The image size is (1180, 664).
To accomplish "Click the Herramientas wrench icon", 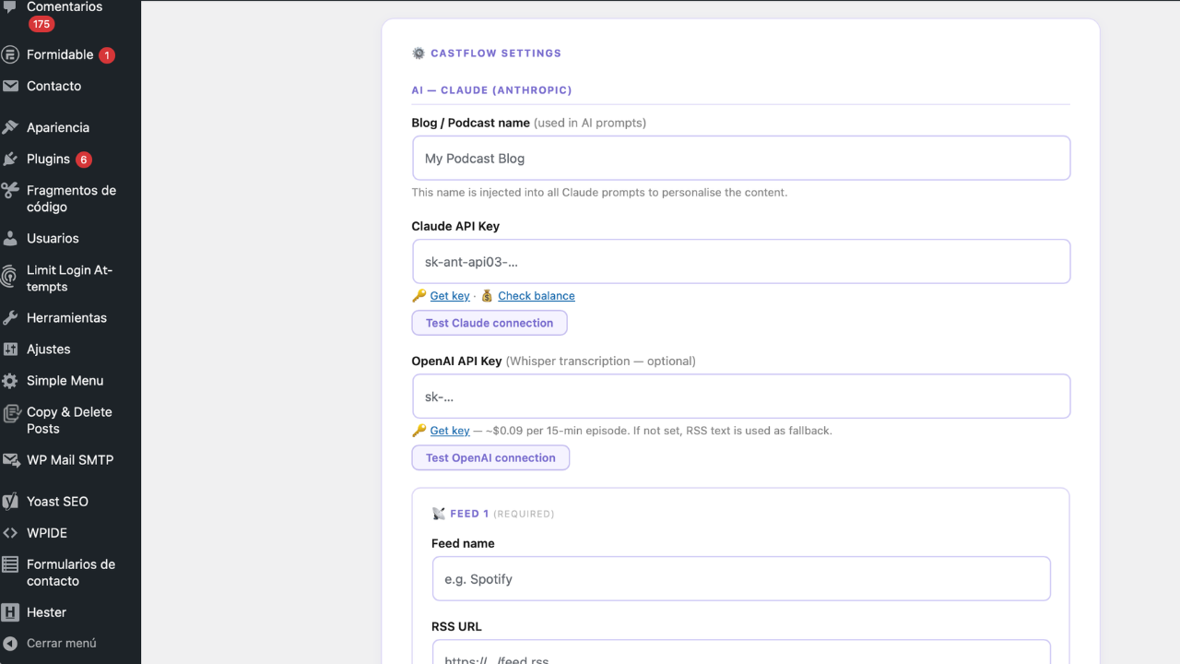I will [10, 317].
